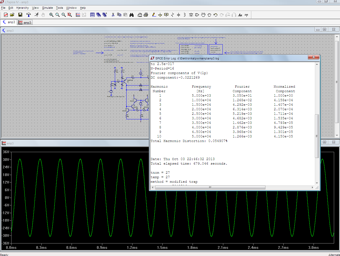Viewport: 340px width, 256px height.
Task: Save the schematic with the floppy disk icon
Action: coord(20,15)
